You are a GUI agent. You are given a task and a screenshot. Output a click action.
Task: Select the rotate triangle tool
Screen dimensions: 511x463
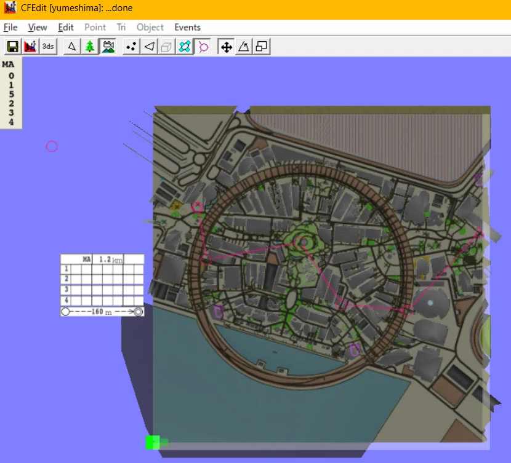pos(244,47)
